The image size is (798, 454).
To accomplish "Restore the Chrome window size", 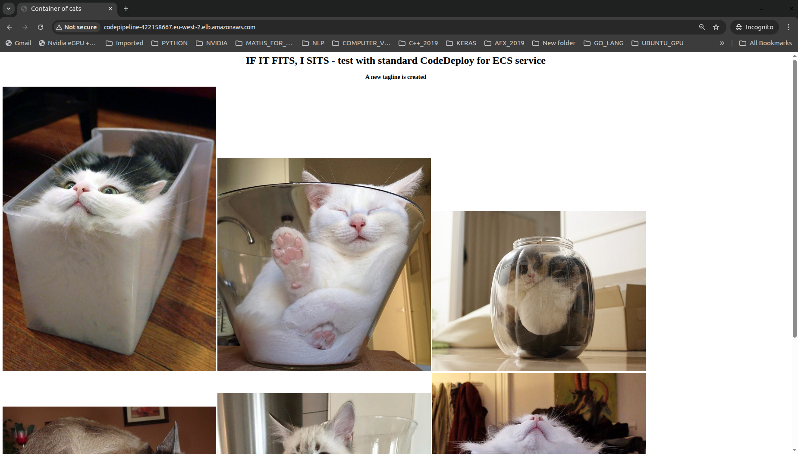I will tap(776, 9).
